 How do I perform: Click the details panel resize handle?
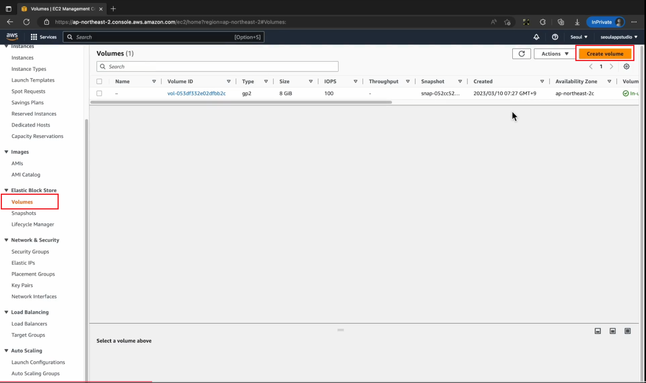click(341, 330)
